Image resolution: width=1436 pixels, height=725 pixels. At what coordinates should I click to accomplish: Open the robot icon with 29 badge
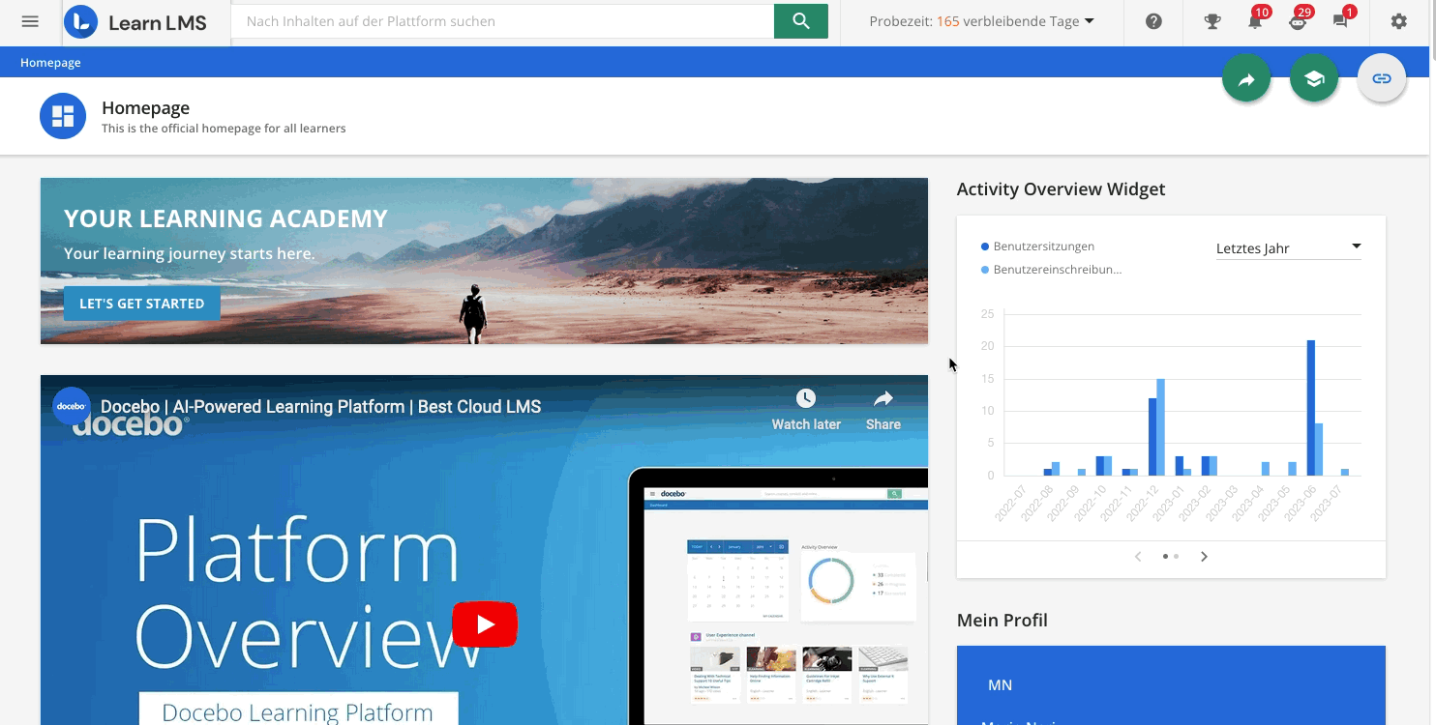point(1298,21)
